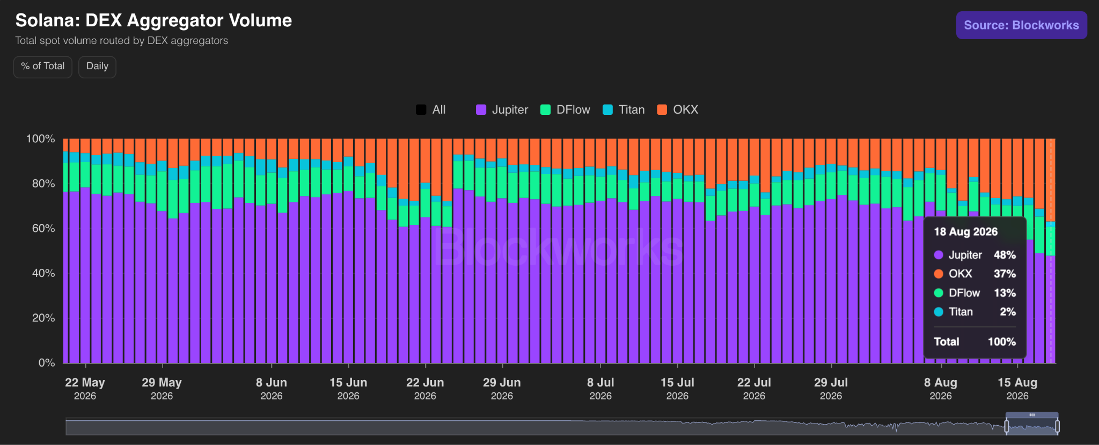Image resolution: width=1099 pixels, height=445 pixels.
Task: Open the % of Total selector
Action: click(x=43, y=67)
